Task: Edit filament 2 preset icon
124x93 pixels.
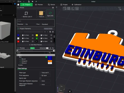Action: coord(51,35)
